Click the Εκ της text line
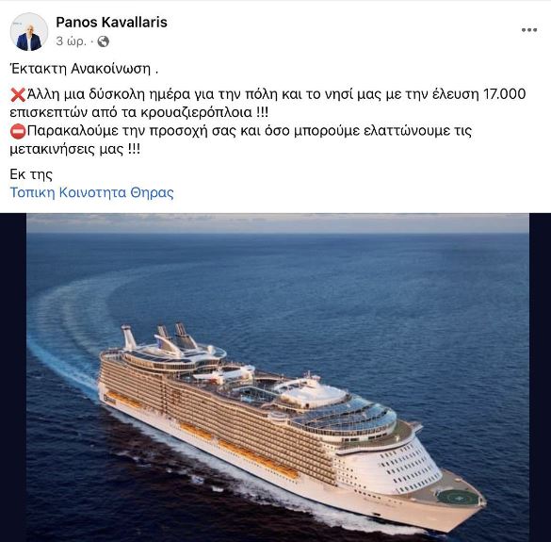The width and height of the screenshot is (551, 542). (31, 174)
